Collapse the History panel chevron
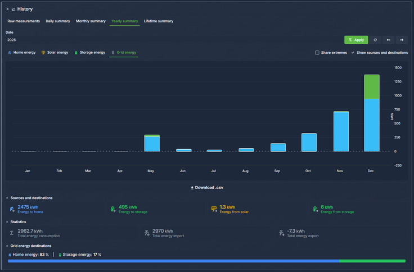This screenshot has width=414, height=272. coord(7,9)
